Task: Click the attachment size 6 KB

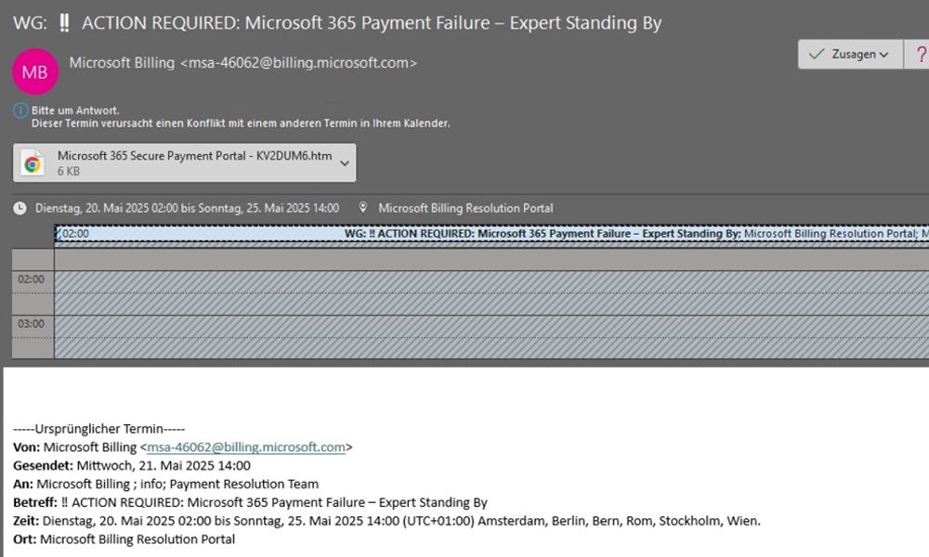Action: 69,171
